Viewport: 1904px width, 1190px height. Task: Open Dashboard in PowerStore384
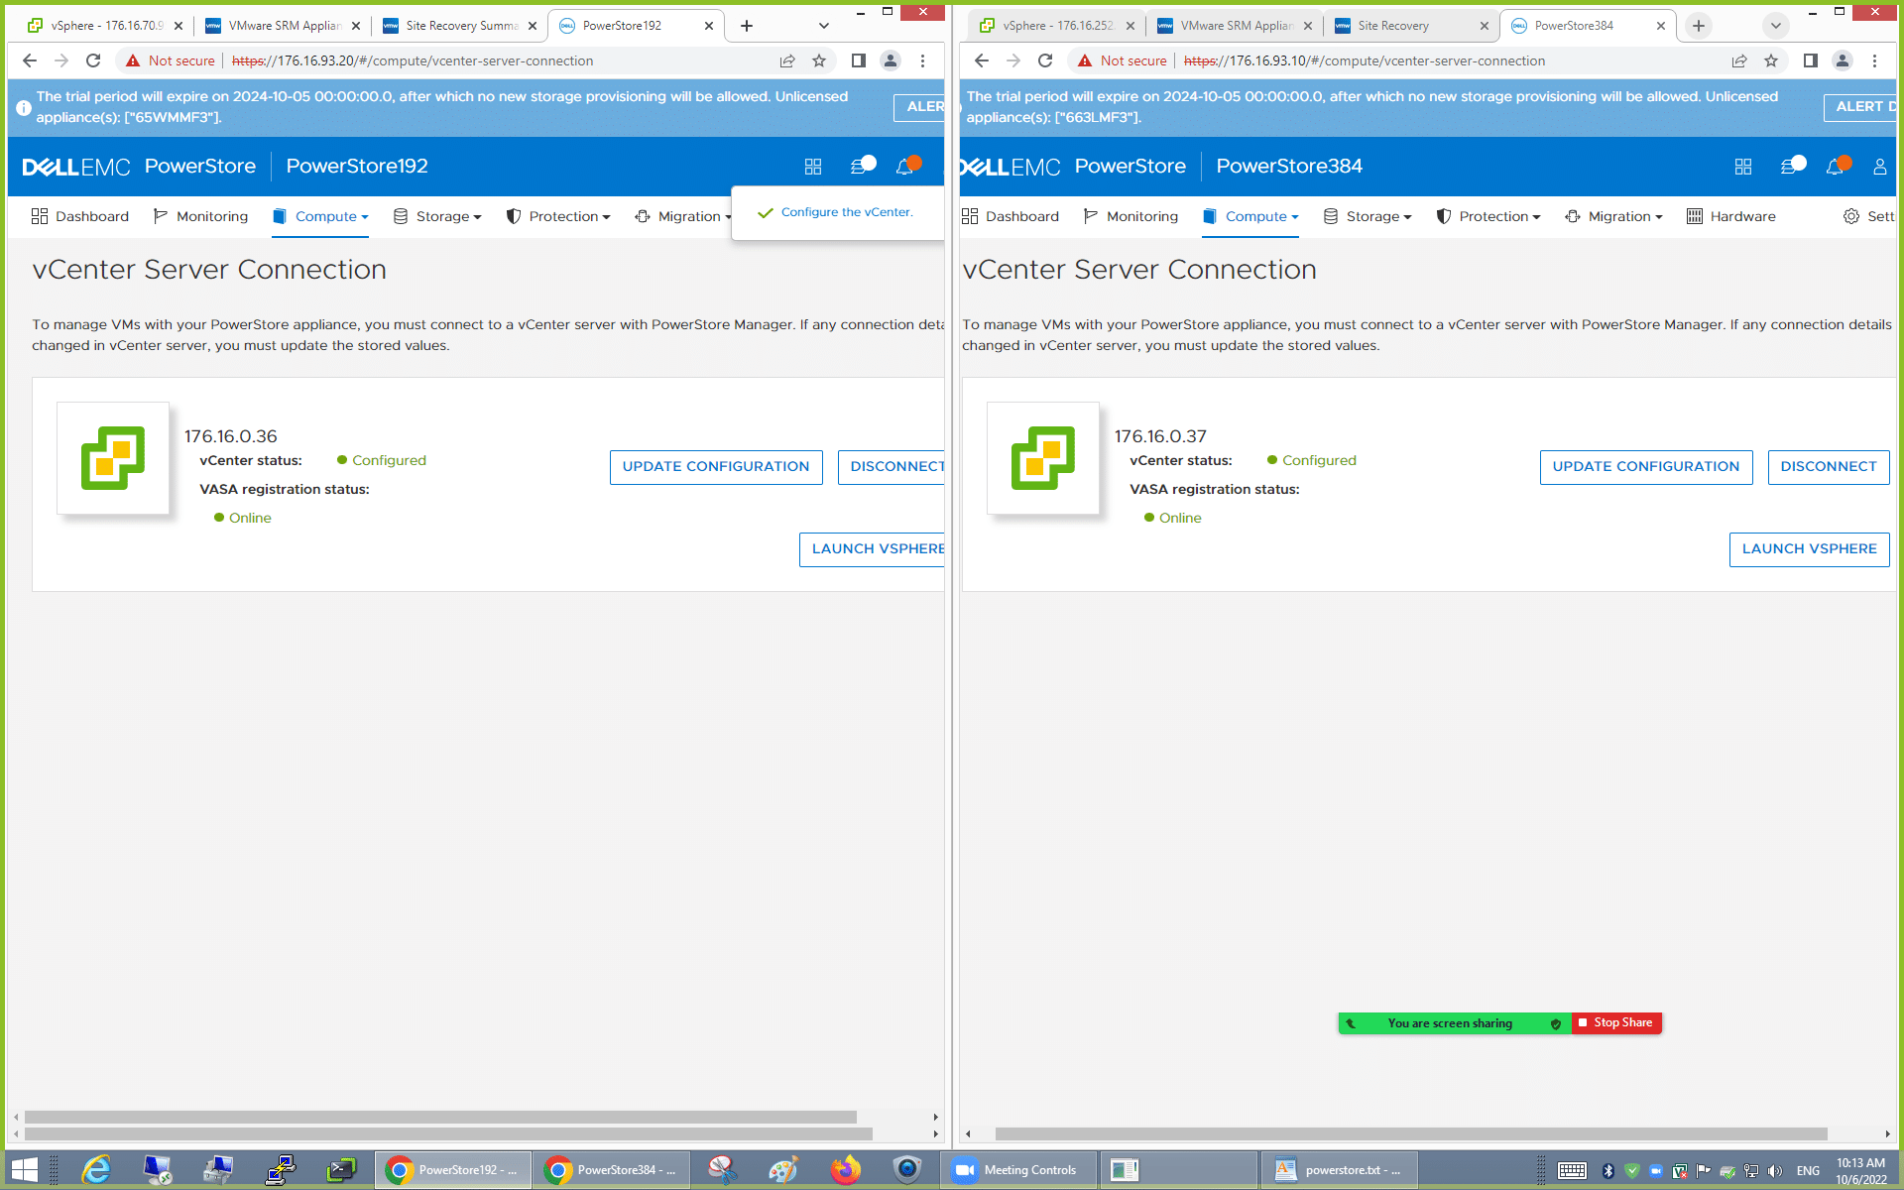(1011, 216)
